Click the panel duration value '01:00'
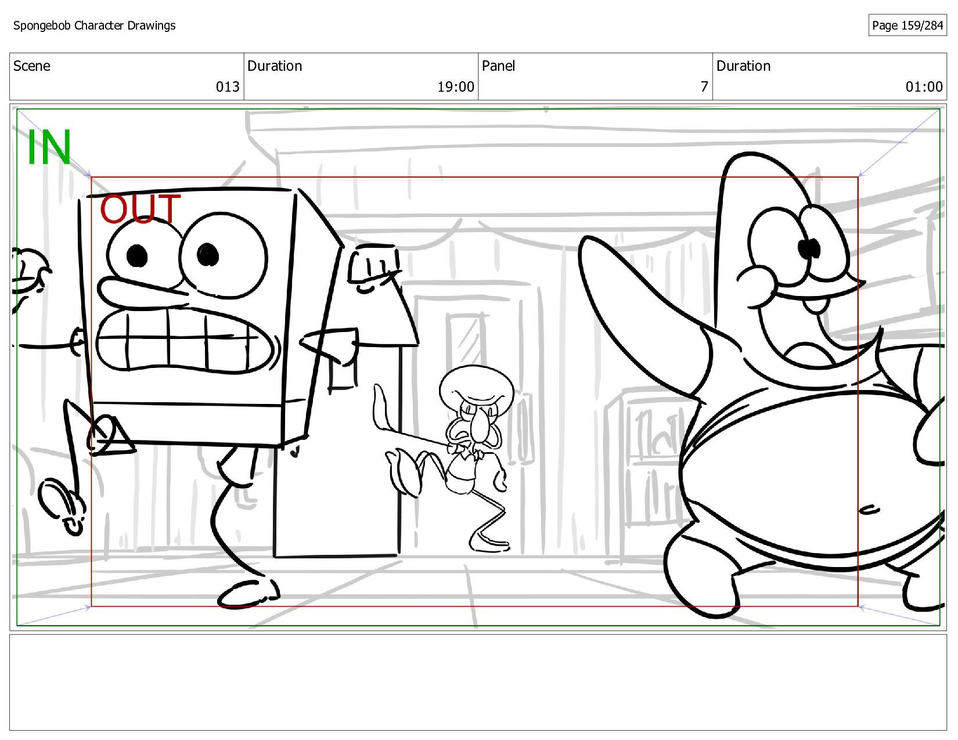This screenshot has height=740, width=958. [924, 87]
